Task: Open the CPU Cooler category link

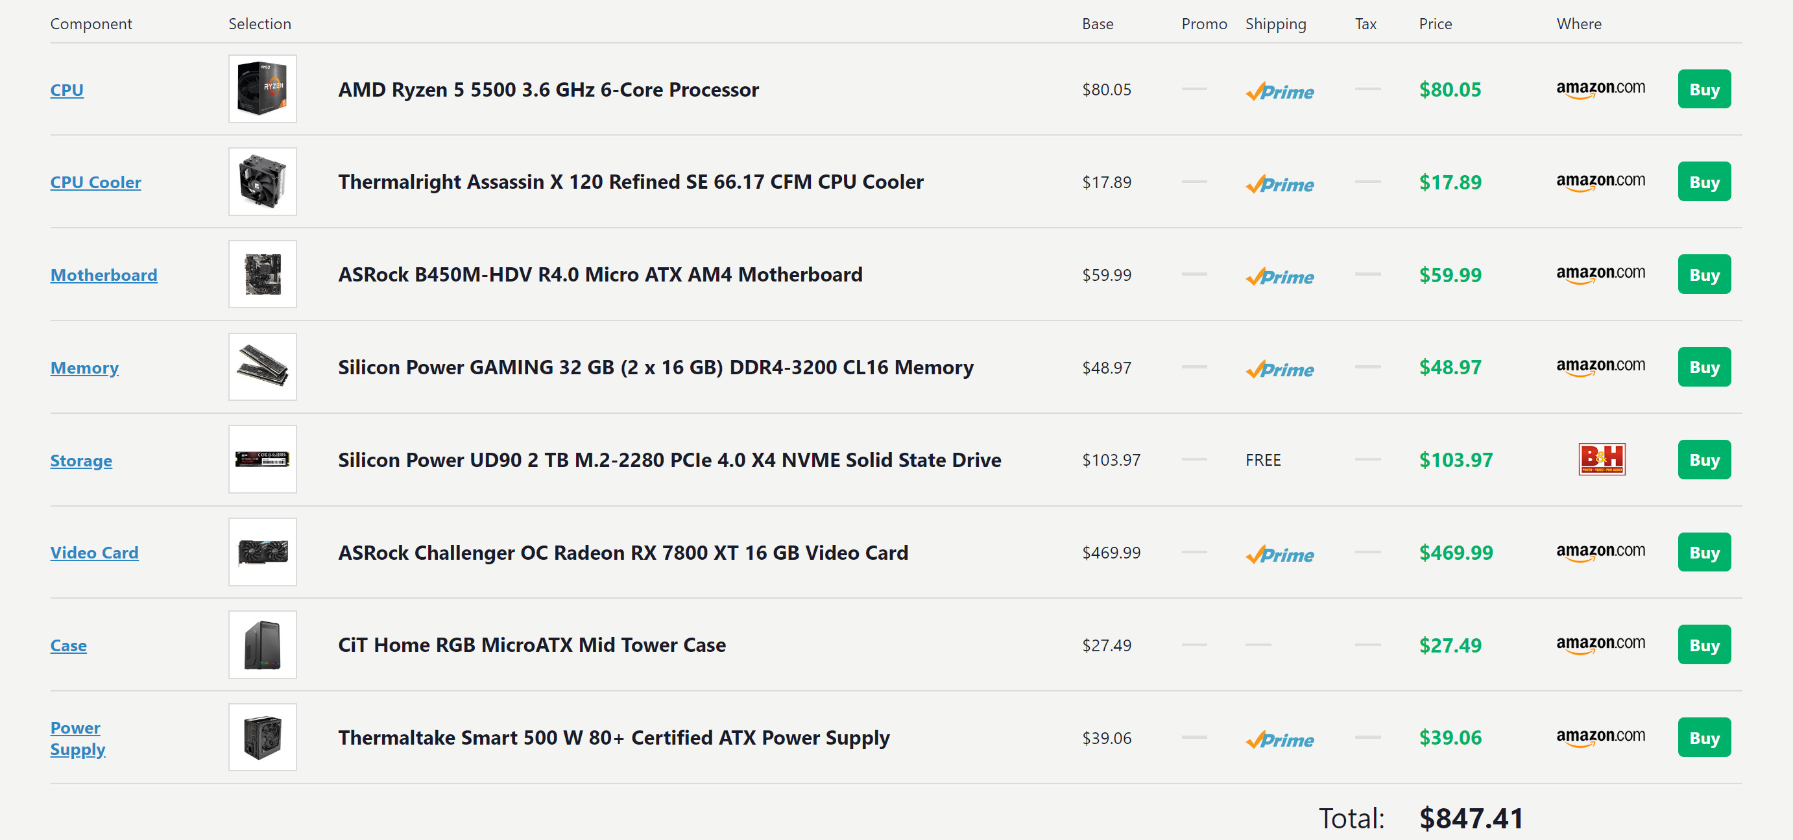Action: click(x=95, y=182)
